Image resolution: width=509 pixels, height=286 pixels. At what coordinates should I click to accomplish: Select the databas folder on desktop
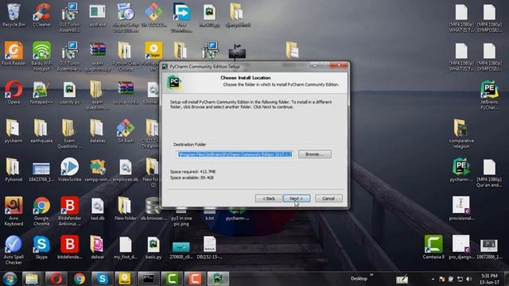(97, 131)
